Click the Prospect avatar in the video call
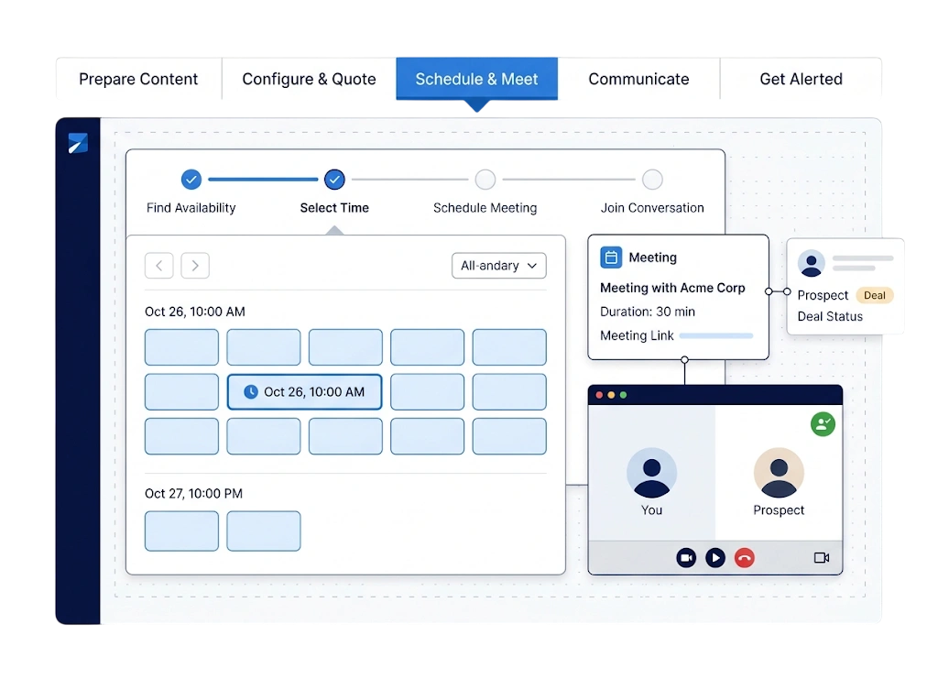This screenshot has height=679, width=938. (x=779, y=473)
